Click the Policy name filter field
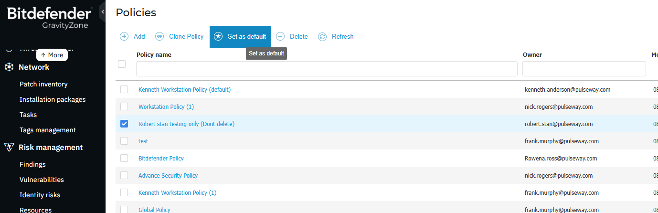 click(327, 69)
